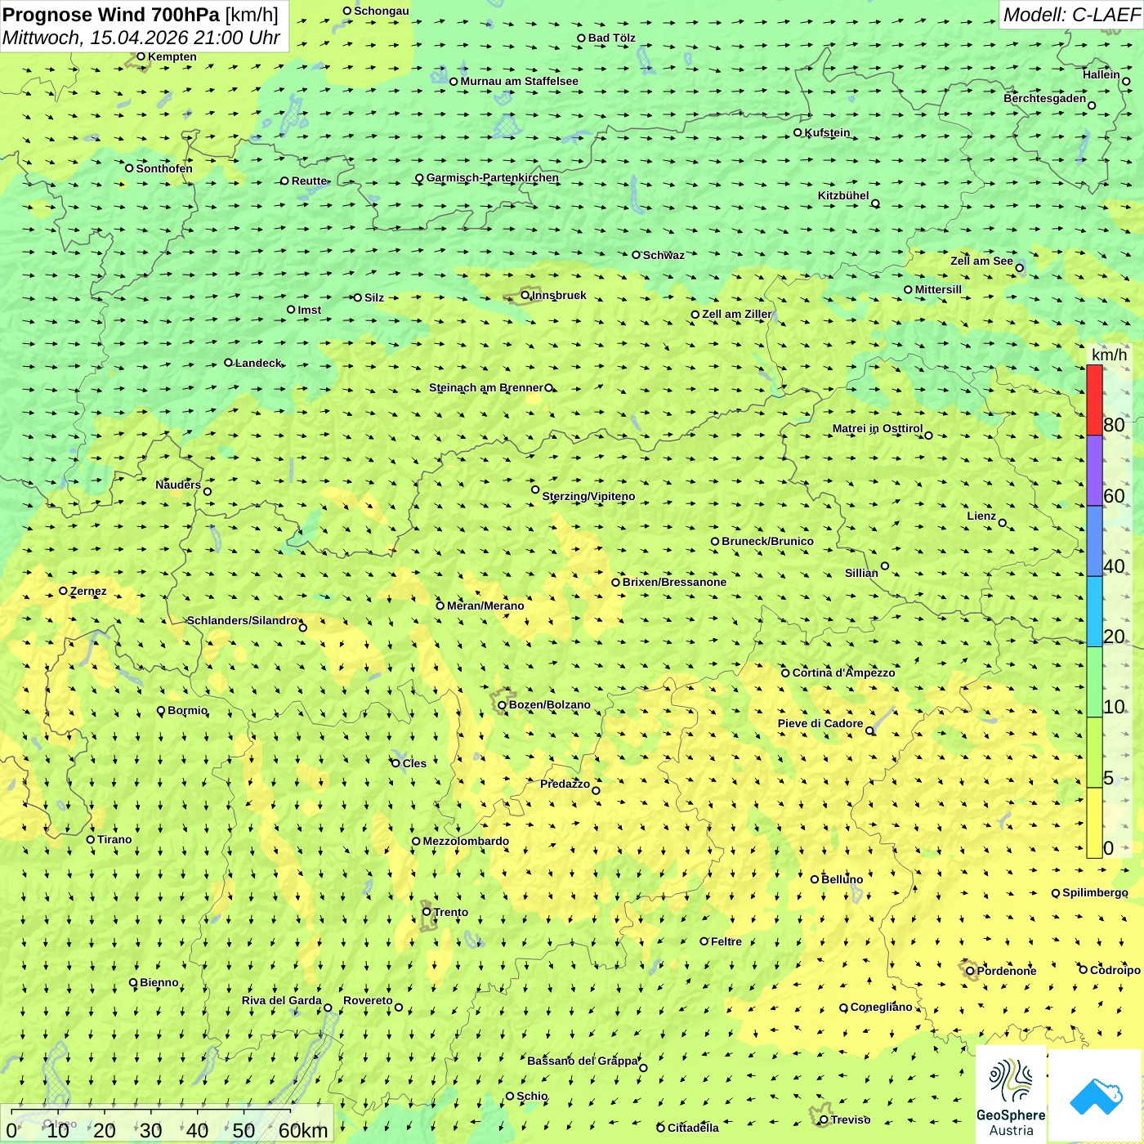1144x1144 pixels.
Task: Click the Belluno city label
Action: click(x=842, y=879)
